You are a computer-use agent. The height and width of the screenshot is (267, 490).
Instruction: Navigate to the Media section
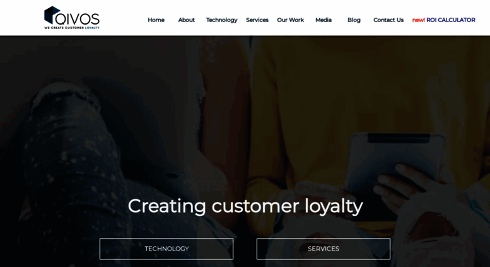pos(324,20)
